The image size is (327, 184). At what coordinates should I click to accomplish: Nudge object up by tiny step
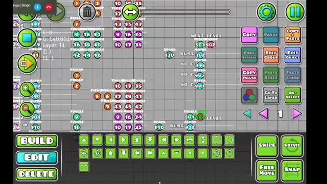[163, 153]
